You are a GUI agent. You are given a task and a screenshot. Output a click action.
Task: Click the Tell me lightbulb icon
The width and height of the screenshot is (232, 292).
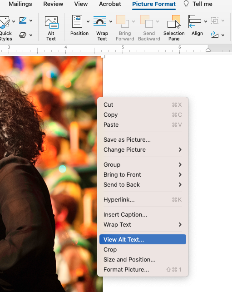pyautogui.click(x=186, y=4)
